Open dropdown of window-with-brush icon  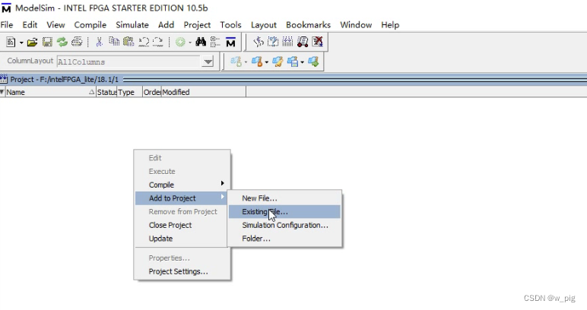(x=267, y=62)
